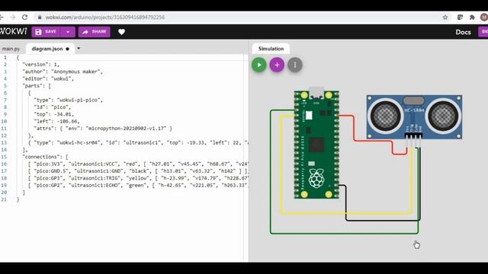
Task: Click the "top": -34.01 line
Action: (x=54, y=114)
